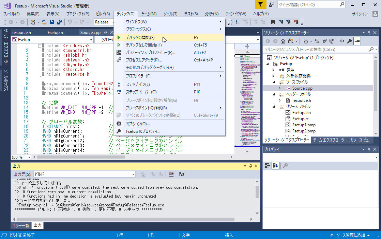Image resolution: width=381 pixels, height=239 pixels.
Task: Click the property pages wrench in Properties panel
Action: click(285, 166)
